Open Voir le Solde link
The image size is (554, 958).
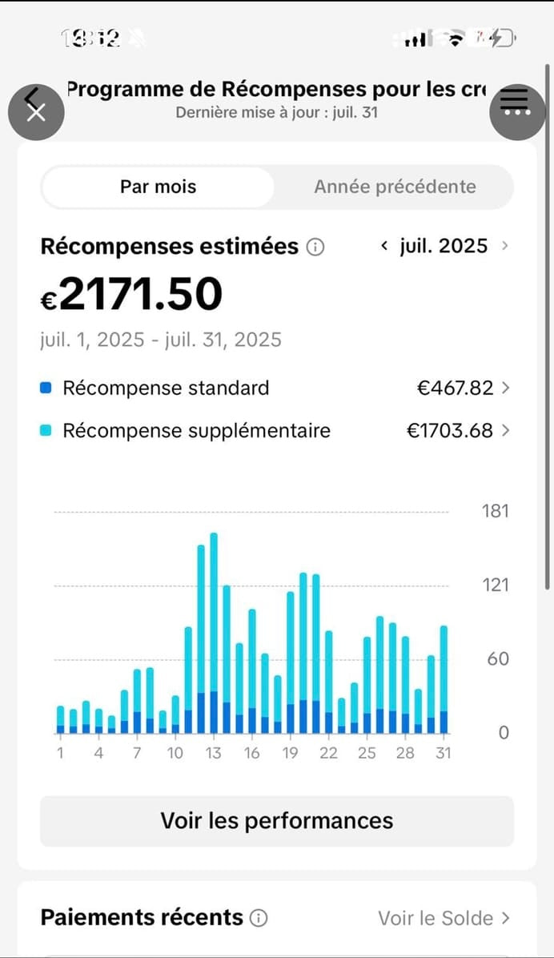pos(444,918)
